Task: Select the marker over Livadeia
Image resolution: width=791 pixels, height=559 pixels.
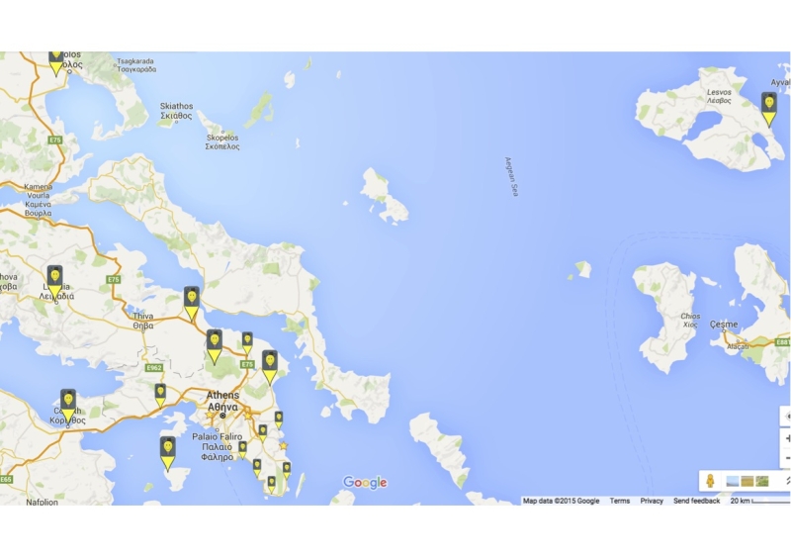Action: click(x=55, y=282)
